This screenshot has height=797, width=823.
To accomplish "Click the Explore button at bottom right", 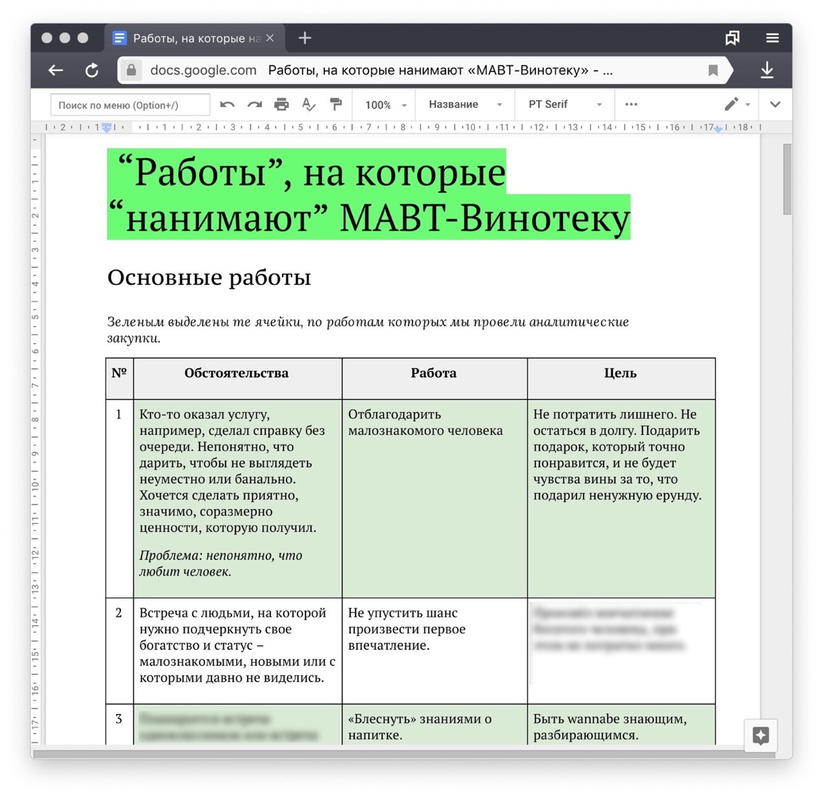I will pyautogui.click(x=761, y=735).
